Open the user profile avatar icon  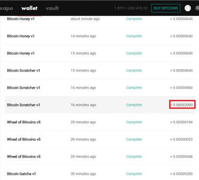click(187, 8)
